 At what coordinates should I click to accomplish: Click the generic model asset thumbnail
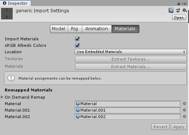pos(7,14)
